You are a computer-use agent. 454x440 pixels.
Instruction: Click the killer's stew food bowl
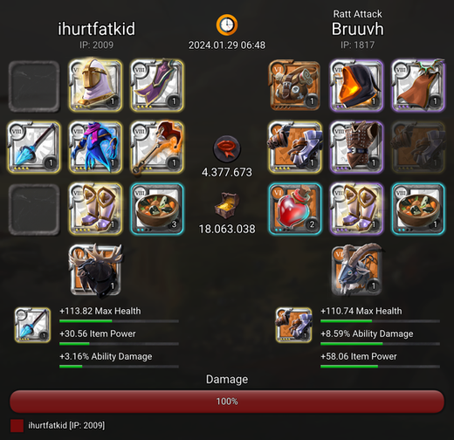tap(157, 209)
